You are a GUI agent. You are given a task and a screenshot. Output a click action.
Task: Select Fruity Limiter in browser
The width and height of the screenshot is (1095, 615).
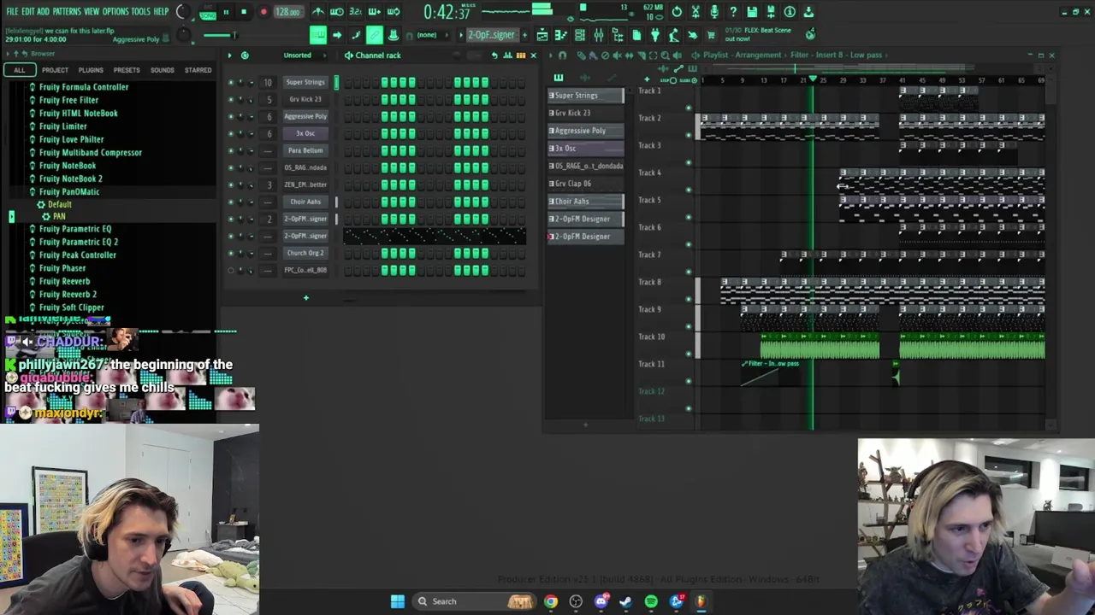62,126
